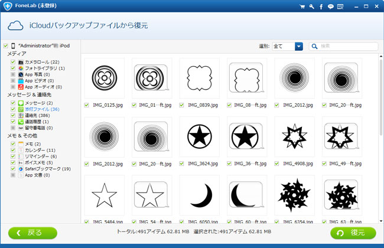The width and height of the screenshot is (384, 248).
Task: Toggle the 通話履歴 checkbox
Action: [13, 122]
